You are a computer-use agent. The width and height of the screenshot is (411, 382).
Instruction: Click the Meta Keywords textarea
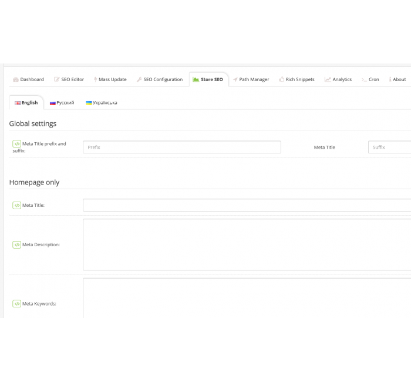(x=247, y=298)
